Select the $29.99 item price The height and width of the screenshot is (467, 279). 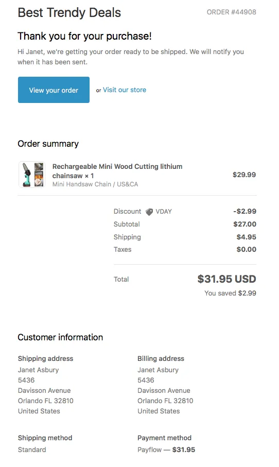[x=244, y=175]
